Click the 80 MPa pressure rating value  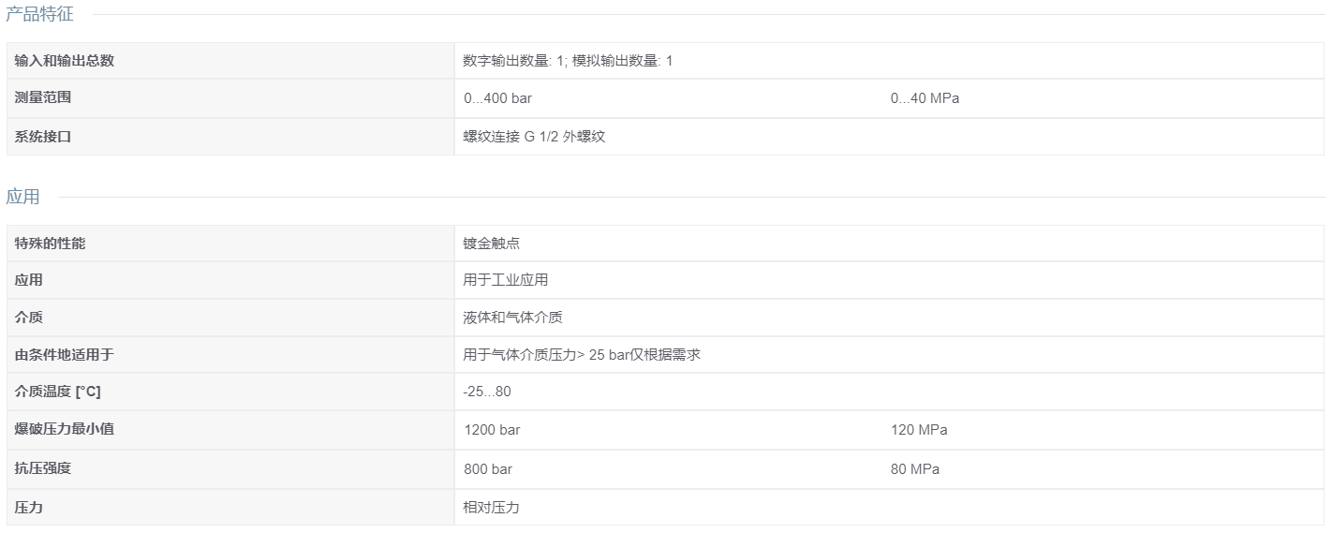915,469
